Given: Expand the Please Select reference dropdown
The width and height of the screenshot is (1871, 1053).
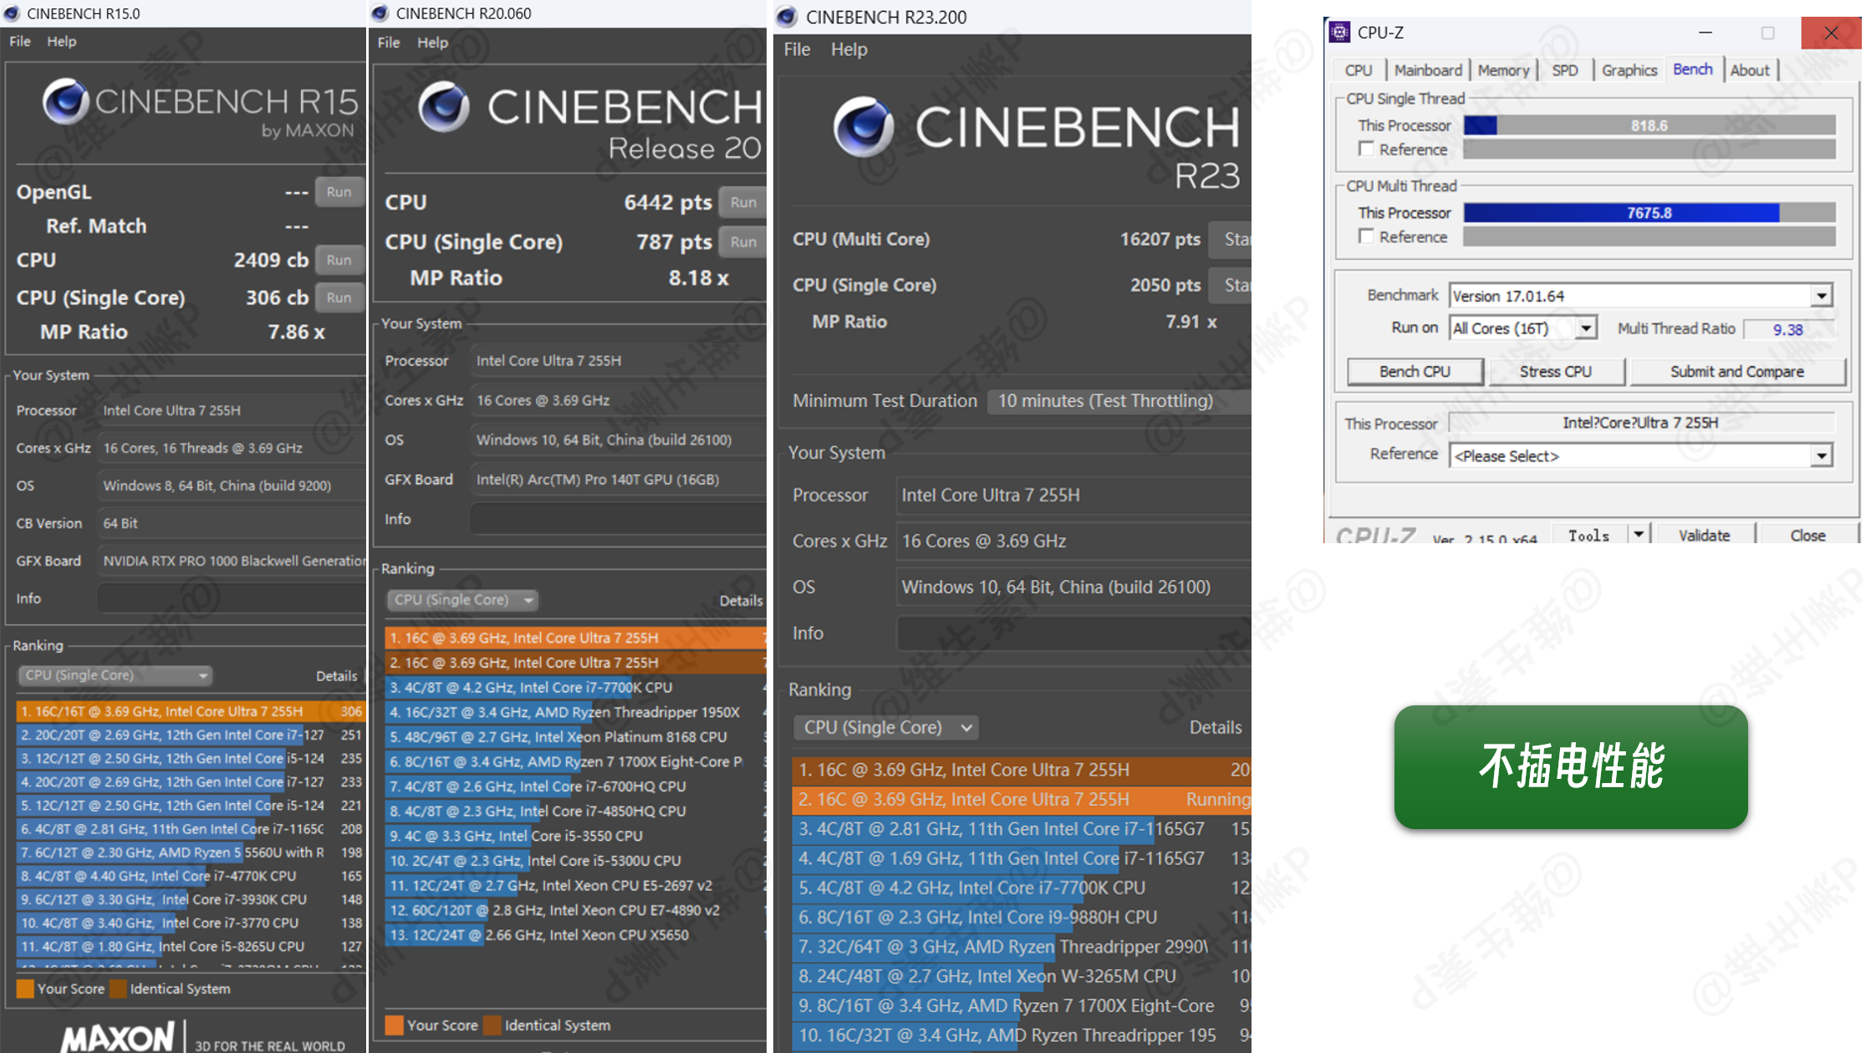Looking at the screenshot, I should point(1821,456).
